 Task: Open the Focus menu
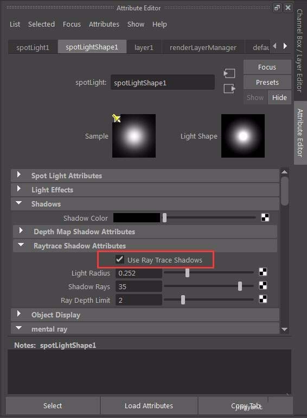72,24
